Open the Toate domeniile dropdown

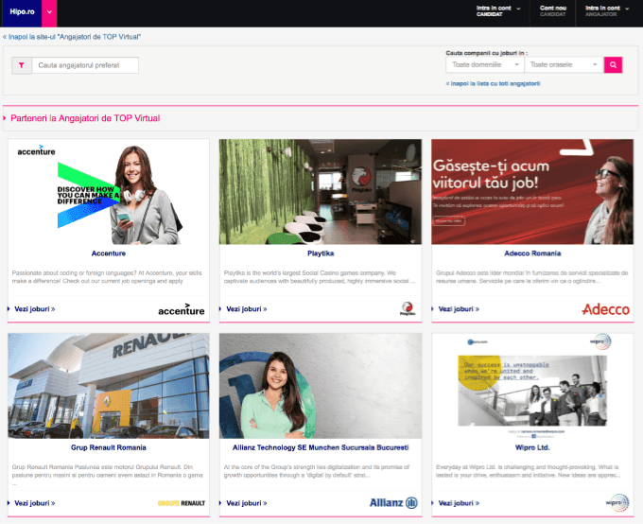coord(485,65)
